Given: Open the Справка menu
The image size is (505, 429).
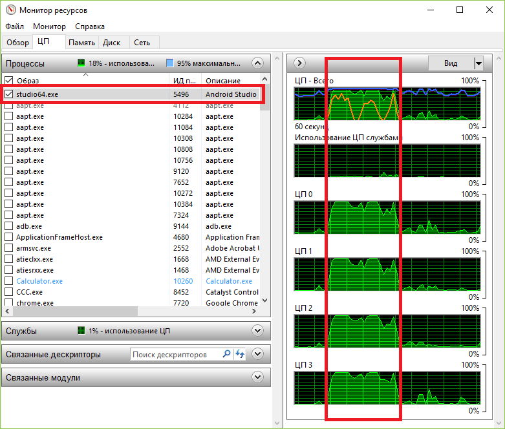Looking at the screenshot, I should [x=90, y=26].
